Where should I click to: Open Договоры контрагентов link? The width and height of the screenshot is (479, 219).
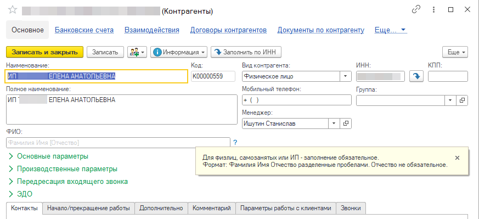pos(228,30)
